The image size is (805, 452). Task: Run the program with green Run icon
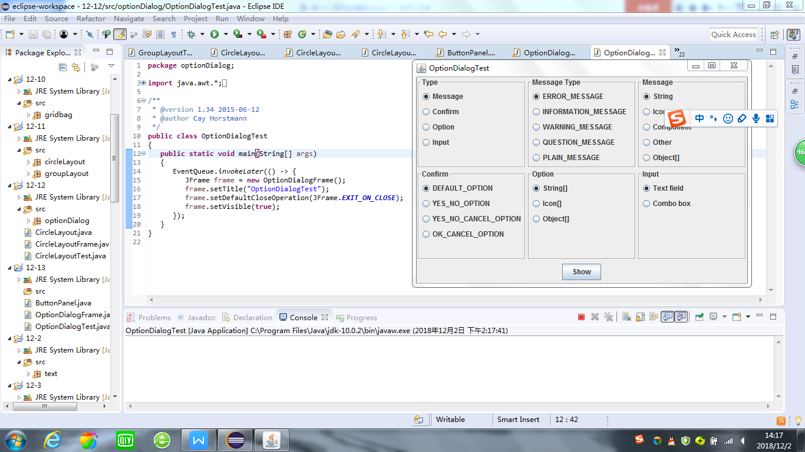[x=215, y=34]
